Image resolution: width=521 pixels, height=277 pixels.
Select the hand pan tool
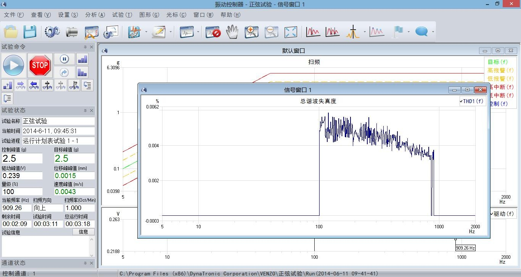coord(232,32)
